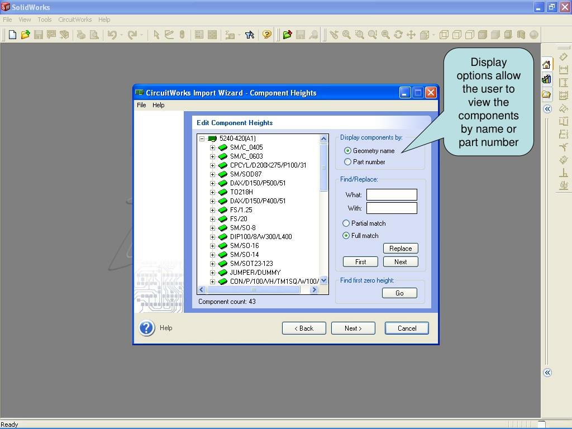Open the SolidWorks main File menu

(x=7, y=20)
